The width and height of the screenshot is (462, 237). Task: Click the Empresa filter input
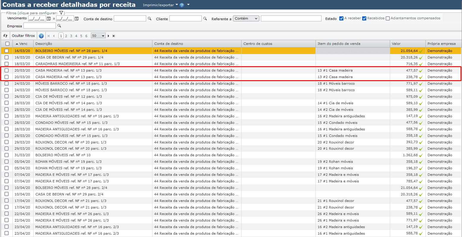[40, 26]
